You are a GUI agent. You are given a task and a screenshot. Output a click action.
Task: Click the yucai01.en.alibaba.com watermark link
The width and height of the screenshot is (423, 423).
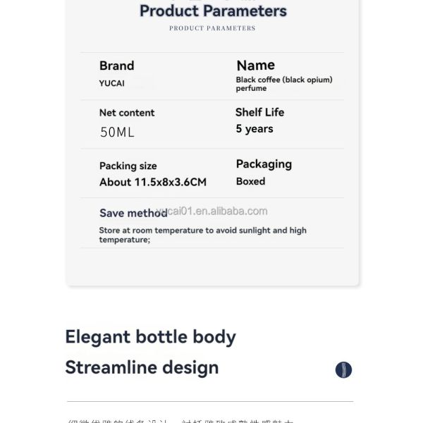212,211
